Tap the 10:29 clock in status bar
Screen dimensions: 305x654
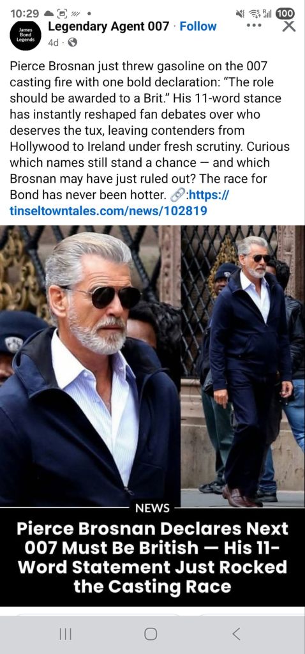25,13
